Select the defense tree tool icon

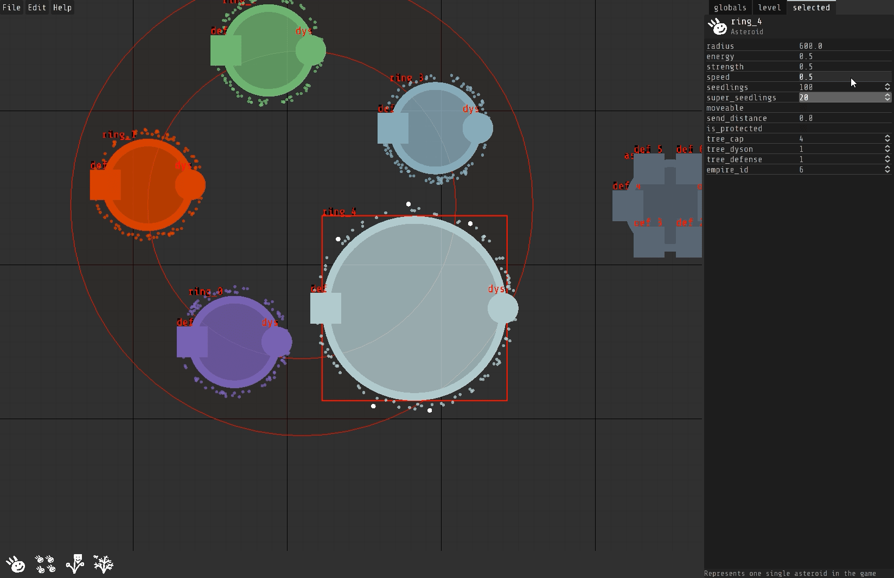pyautogui.click(x=103, y=564)
